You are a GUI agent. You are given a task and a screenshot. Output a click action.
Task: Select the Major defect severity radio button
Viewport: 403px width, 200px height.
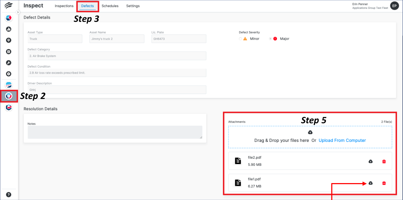click(x=271, y=39)
